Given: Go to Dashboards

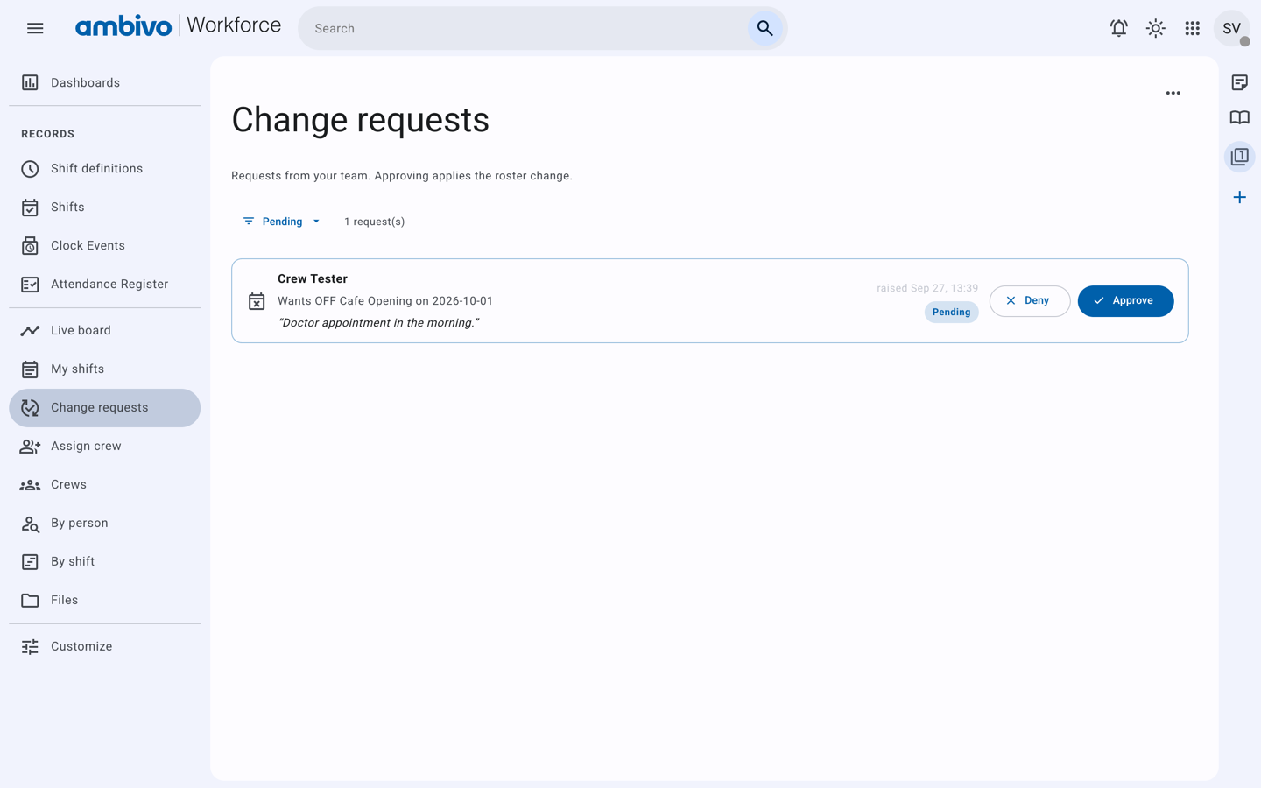Looking at the screenshot, I should tap(104, 82).
